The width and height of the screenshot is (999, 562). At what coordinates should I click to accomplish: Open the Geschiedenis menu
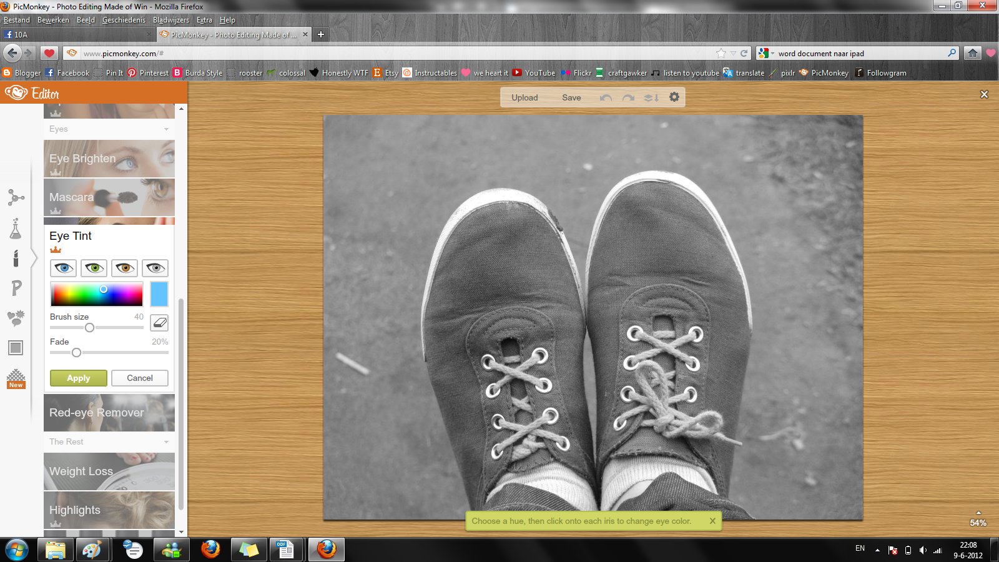[x=124, y=20]
